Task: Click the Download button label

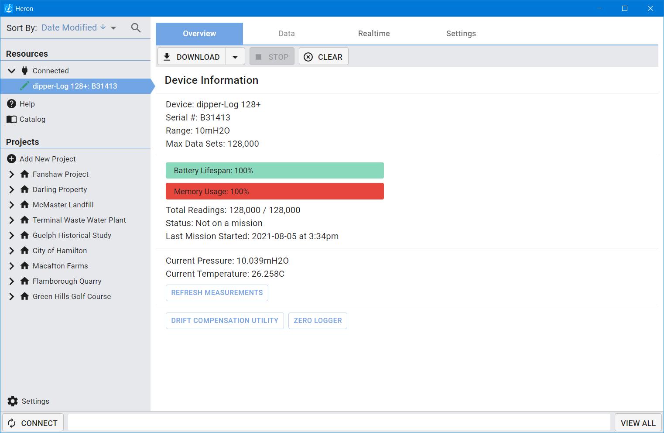Action: (x=198, y=57)
